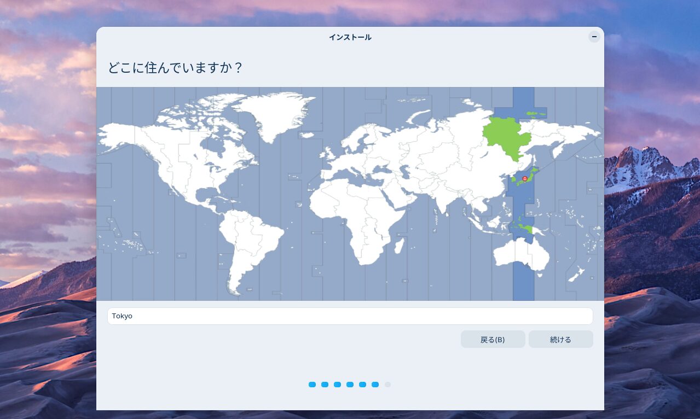Select the first blue progress dot
Image resolution: width=700 pixels, height=419 pixels.
(312, 385)
